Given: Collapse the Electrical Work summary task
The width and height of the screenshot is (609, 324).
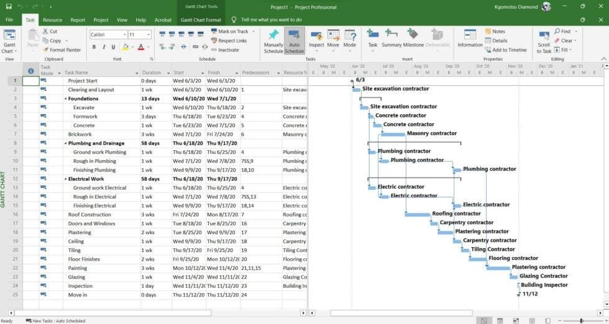Looking at the screenshot, I should (x=66, y=179).
